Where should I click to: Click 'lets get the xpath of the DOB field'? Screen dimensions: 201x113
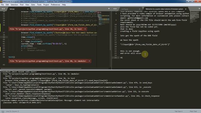point(139,35)
